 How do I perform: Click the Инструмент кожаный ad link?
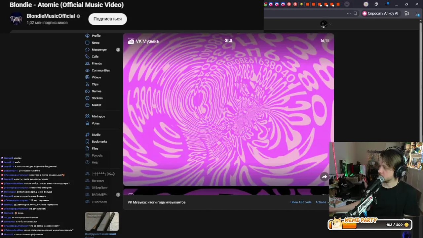[x=100, y=234]
